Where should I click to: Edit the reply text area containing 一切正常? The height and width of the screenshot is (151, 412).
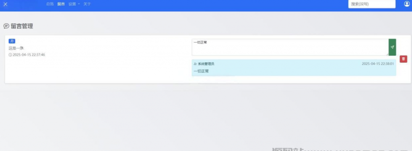(290, 47)
